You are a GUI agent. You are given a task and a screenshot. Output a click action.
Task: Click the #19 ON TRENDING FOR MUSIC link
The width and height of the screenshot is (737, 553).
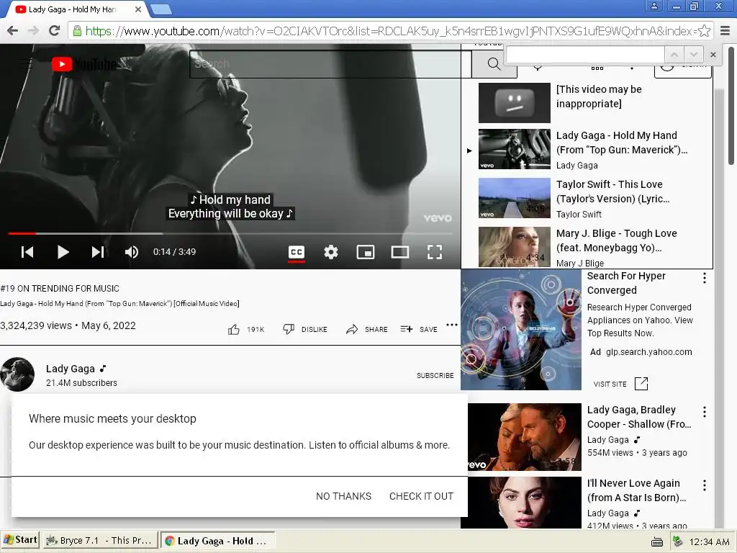(x=60, y=289)
